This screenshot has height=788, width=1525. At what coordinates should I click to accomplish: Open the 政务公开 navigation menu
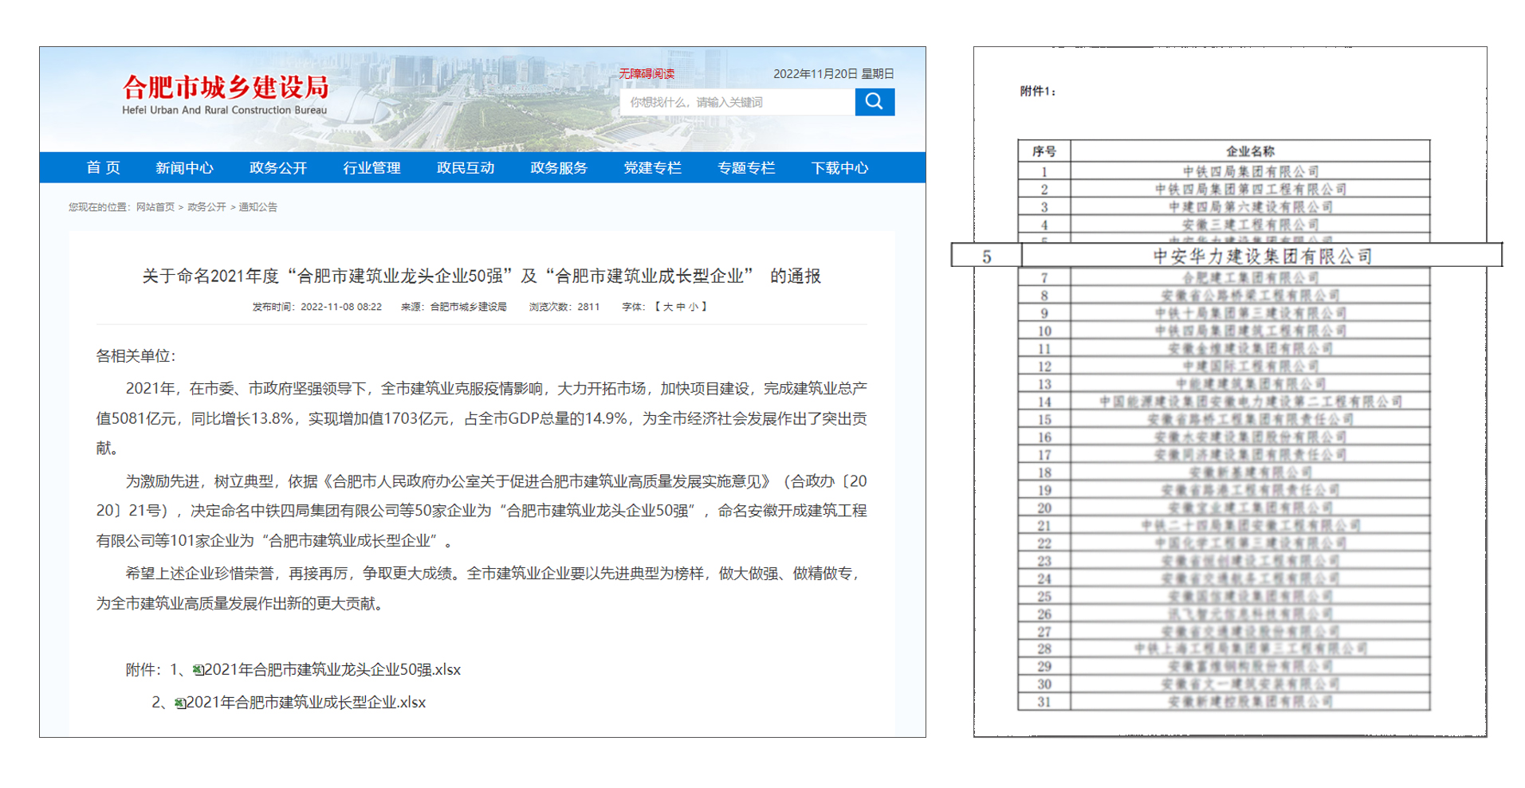(x=277, y=167)
